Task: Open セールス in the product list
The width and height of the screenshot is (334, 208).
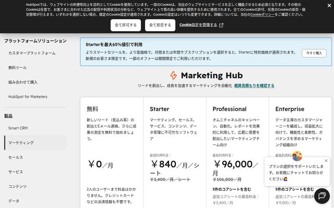Action: [x=16, y=157]
